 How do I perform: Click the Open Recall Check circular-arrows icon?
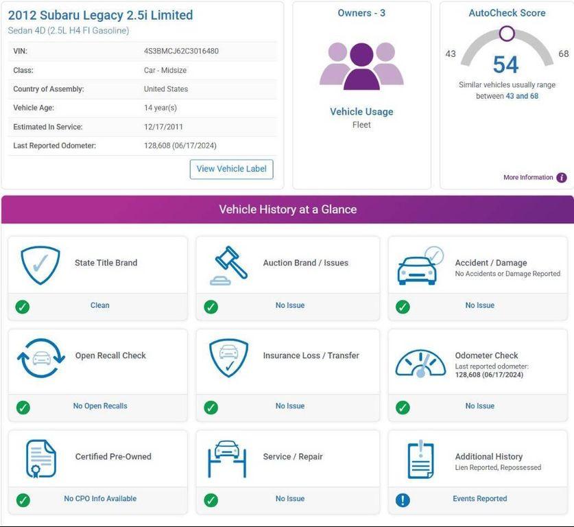coord(41,358)
